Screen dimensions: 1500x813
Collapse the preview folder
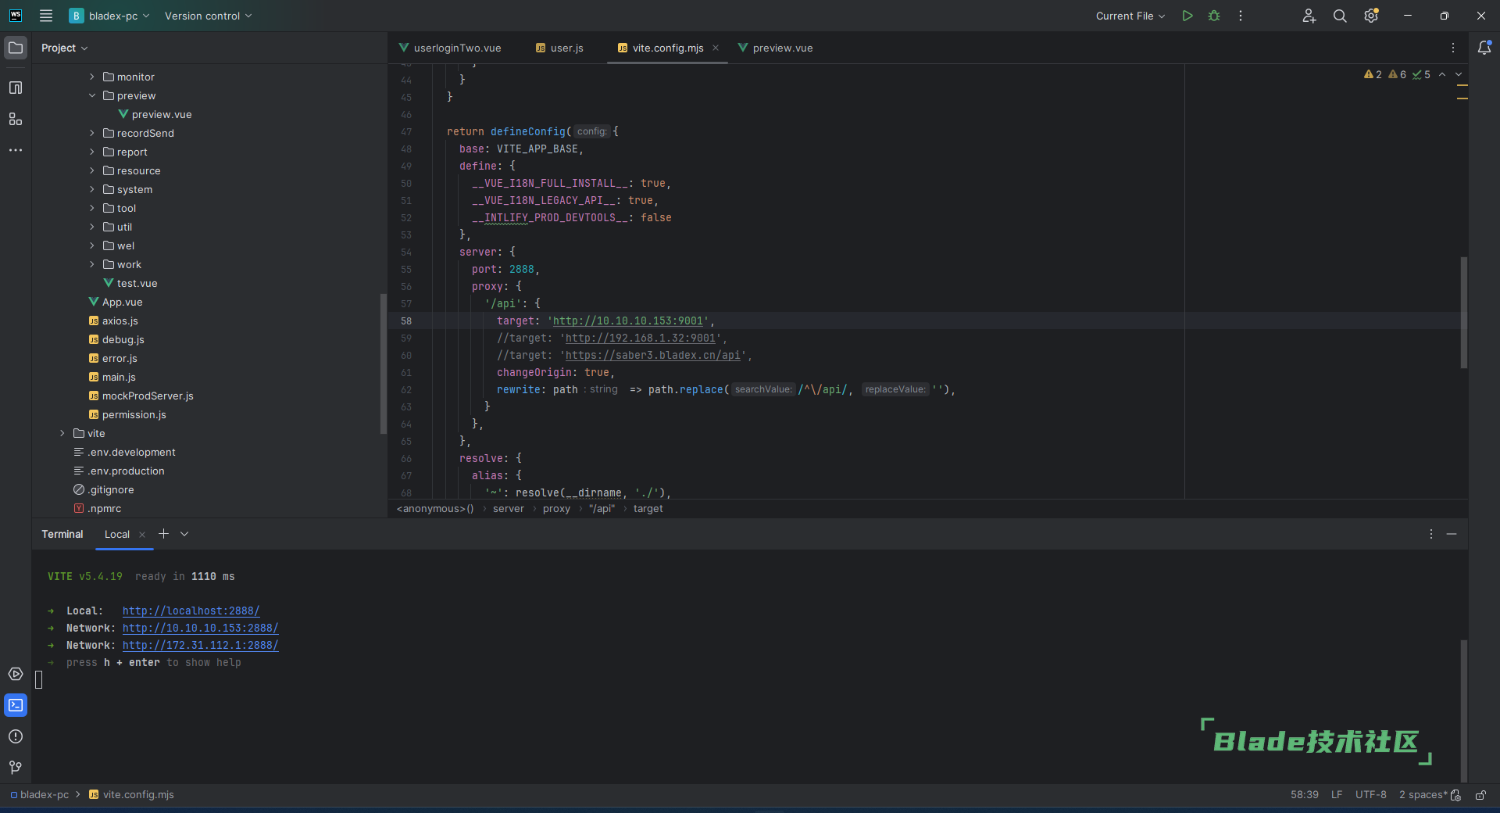(91, 95)
